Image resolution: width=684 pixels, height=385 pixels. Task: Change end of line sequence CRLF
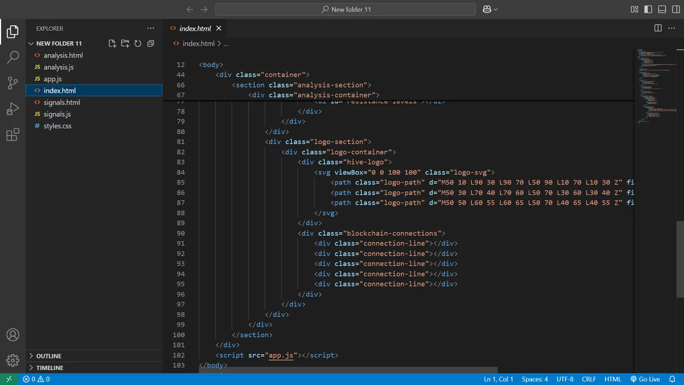point(589,379)
